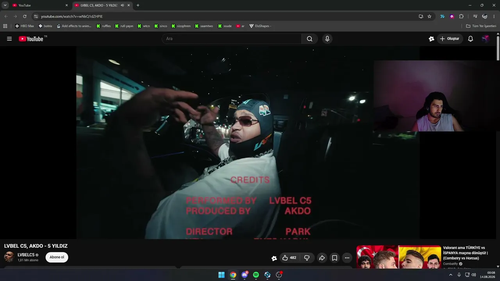The height and width of the screenshot is (281, 500).
Task: Open the sinco bookmark
Action: [161, 26]
